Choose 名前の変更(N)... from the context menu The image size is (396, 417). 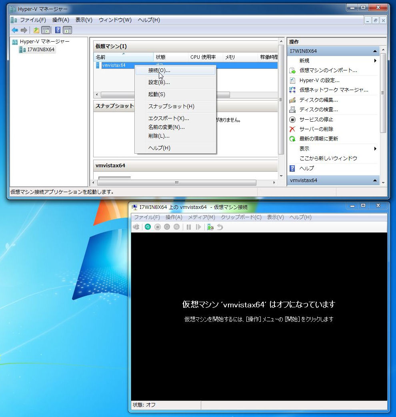coord(176,127)
